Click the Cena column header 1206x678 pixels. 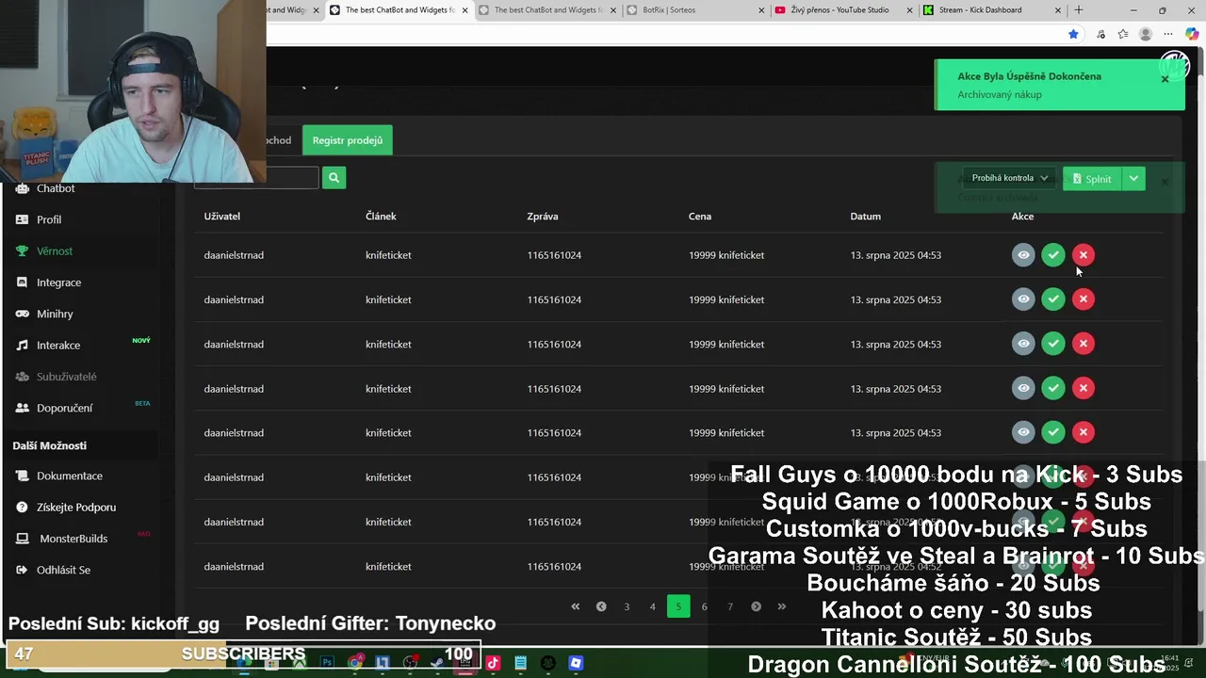click(x=700, y=217)
